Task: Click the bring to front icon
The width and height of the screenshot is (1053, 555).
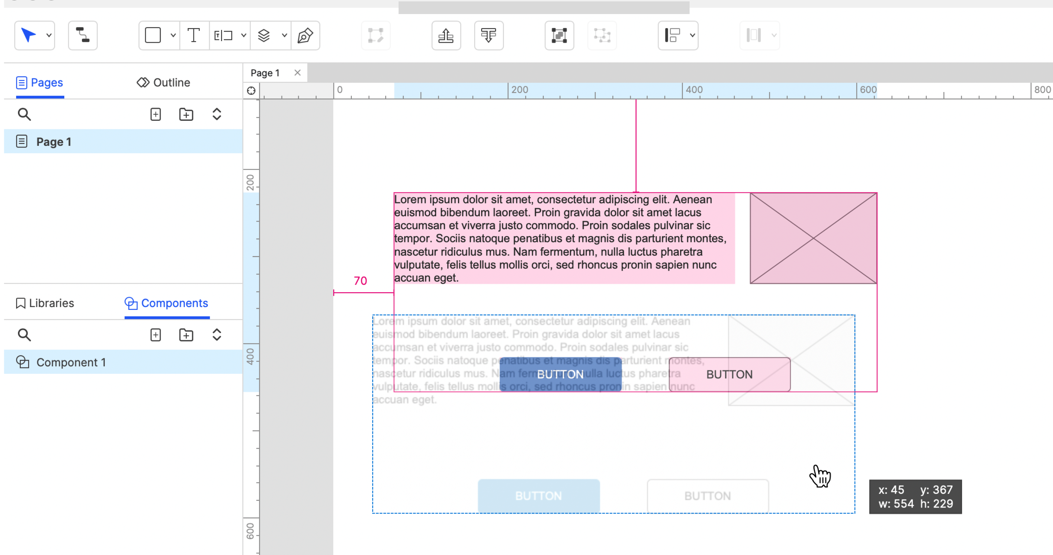Action: tap(446, 35)
